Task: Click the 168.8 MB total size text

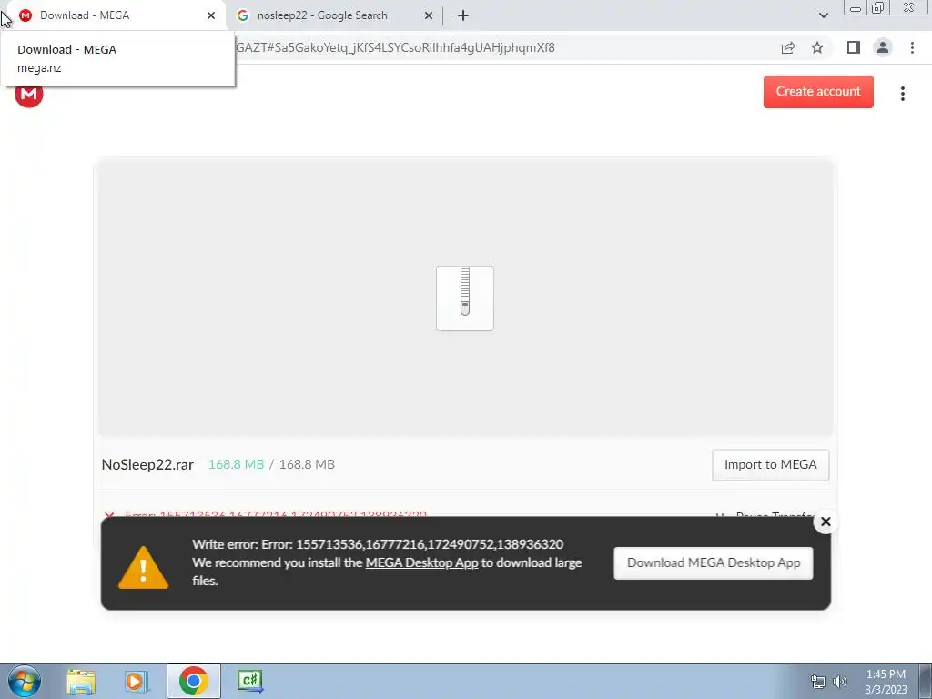Action: coord(307,464)
